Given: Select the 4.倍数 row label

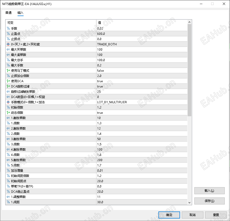Looking at the screenshot, I should (15, 155).
